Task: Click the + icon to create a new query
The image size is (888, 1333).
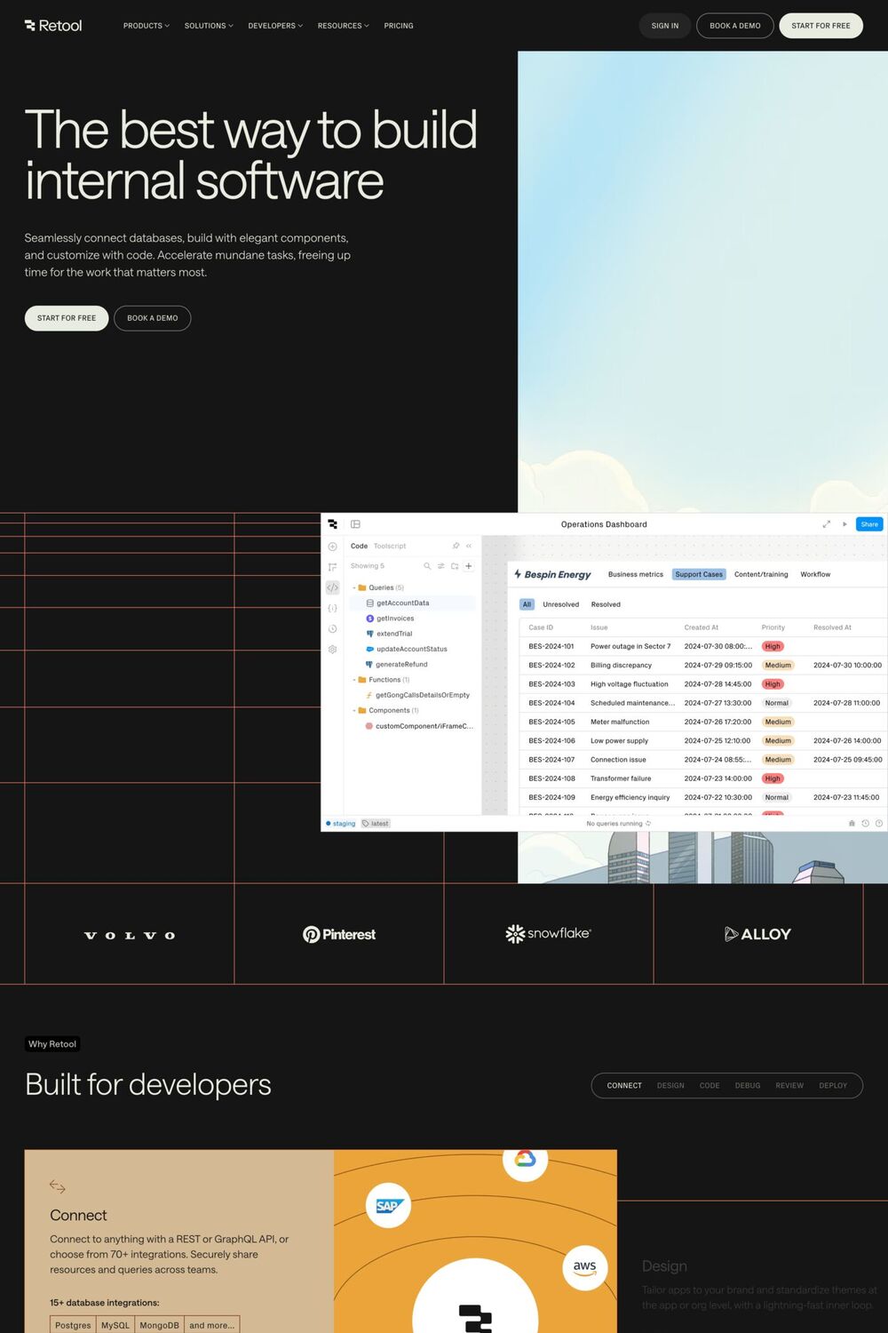Action: click(469, 566)
